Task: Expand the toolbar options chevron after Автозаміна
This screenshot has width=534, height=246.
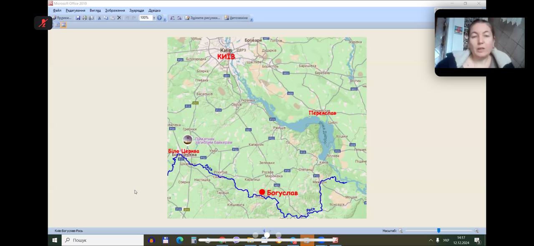Action: pyautogui.click(x=252, y=19)
